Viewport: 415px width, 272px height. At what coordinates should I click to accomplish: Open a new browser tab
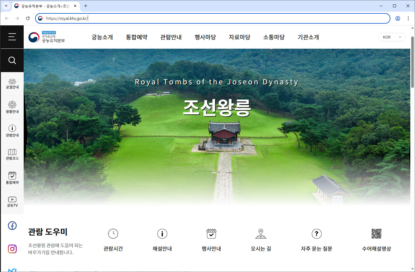(86, 6)
